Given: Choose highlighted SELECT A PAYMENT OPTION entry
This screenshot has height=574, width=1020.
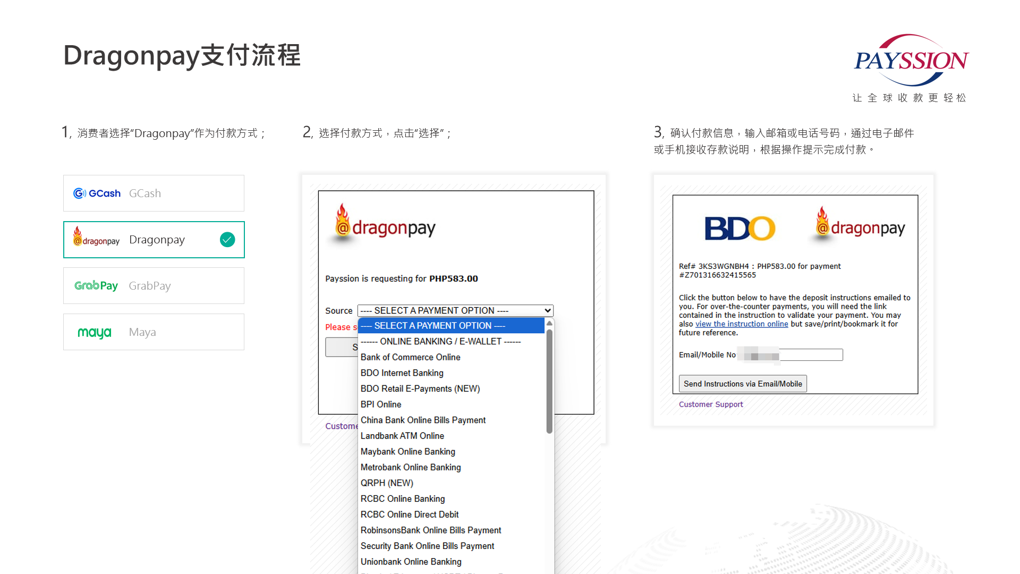Looking at the screenshot, I should (452, 326).
